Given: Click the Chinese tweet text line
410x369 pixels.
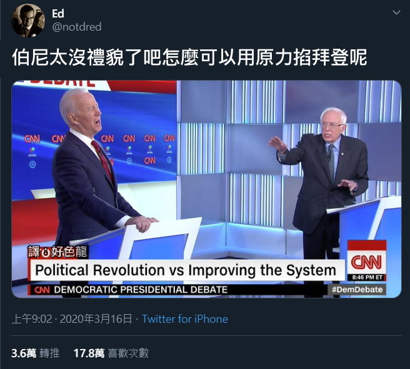Looking at the screenshot, I should (189, 57).
